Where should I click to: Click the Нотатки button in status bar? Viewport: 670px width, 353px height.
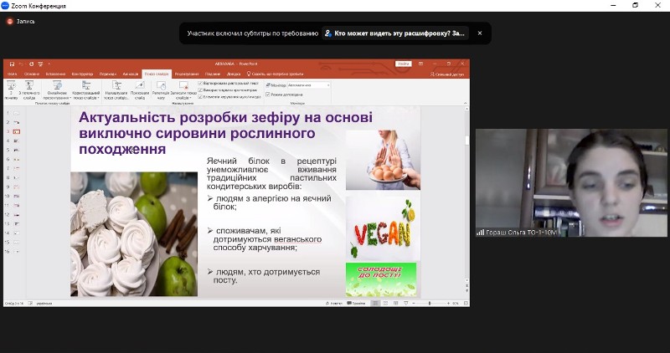pyautogui.click(x=334, y=304)
